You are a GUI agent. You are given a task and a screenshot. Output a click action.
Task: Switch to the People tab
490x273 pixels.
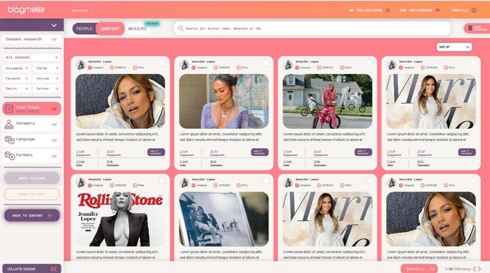tap(84, 28)
